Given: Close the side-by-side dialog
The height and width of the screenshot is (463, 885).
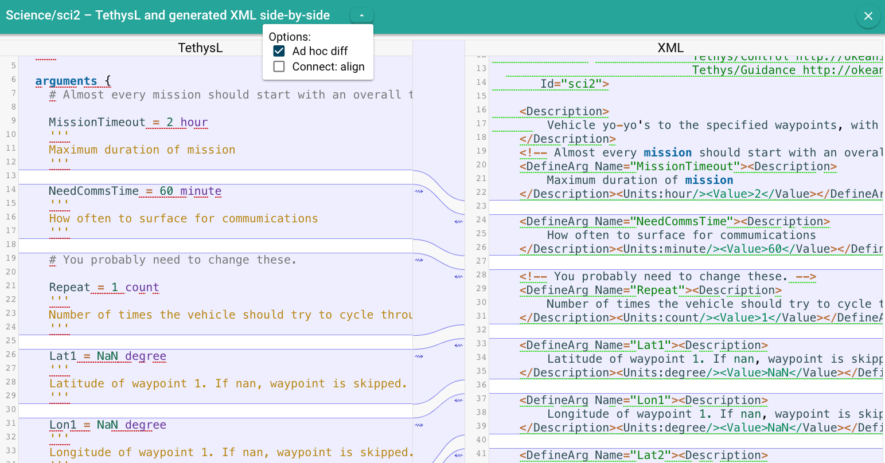Looking at the screenshot, I should (x=868, y=16).
